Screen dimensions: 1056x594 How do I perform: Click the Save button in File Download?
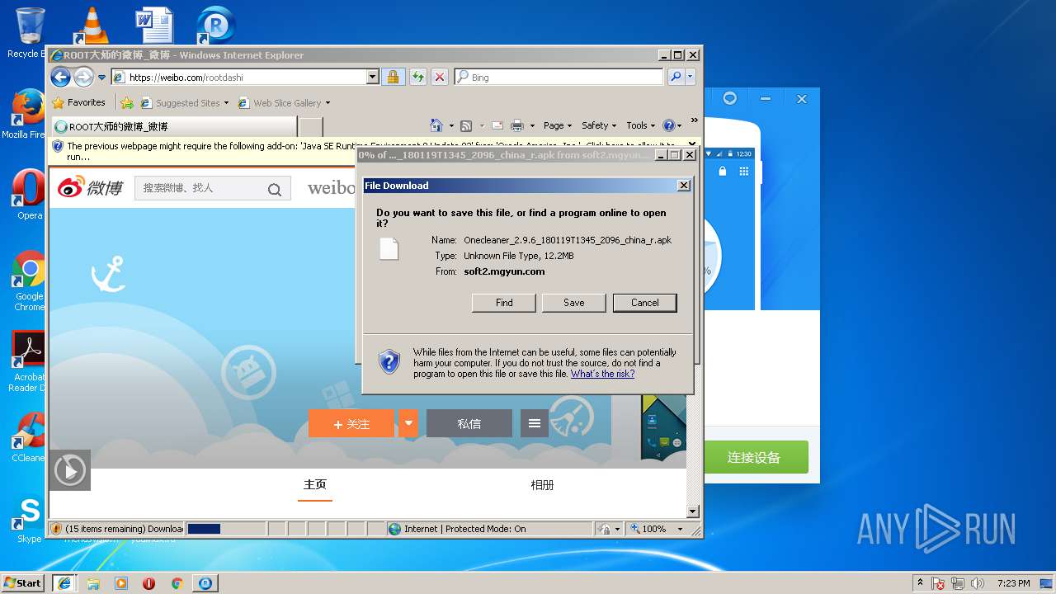pyautogui.click(x=574, y=303)
